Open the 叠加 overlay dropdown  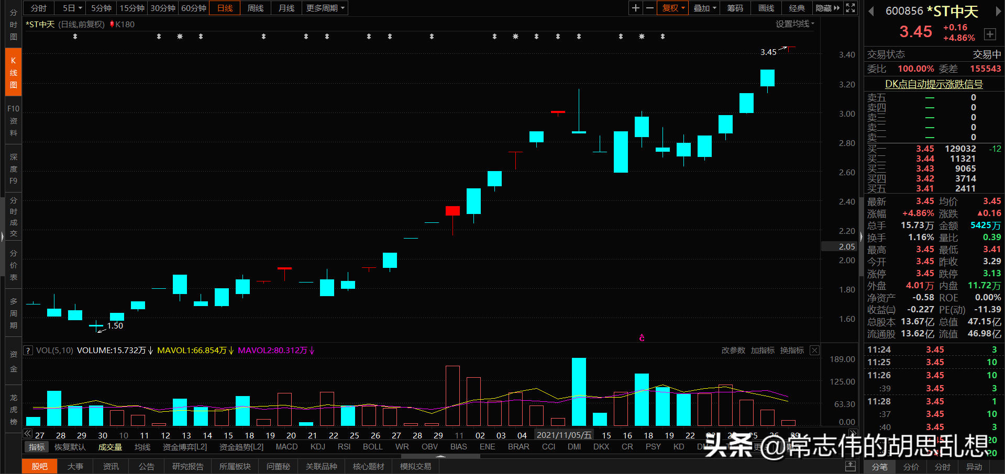coord(703,8)
